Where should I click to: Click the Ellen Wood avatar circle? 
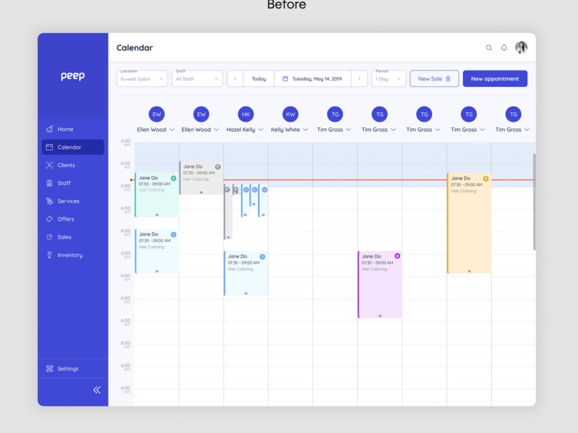157,114
